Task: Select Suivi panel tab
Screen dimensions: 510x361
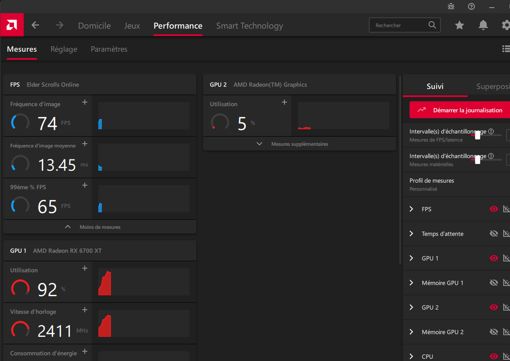Action: pos(435,86)
